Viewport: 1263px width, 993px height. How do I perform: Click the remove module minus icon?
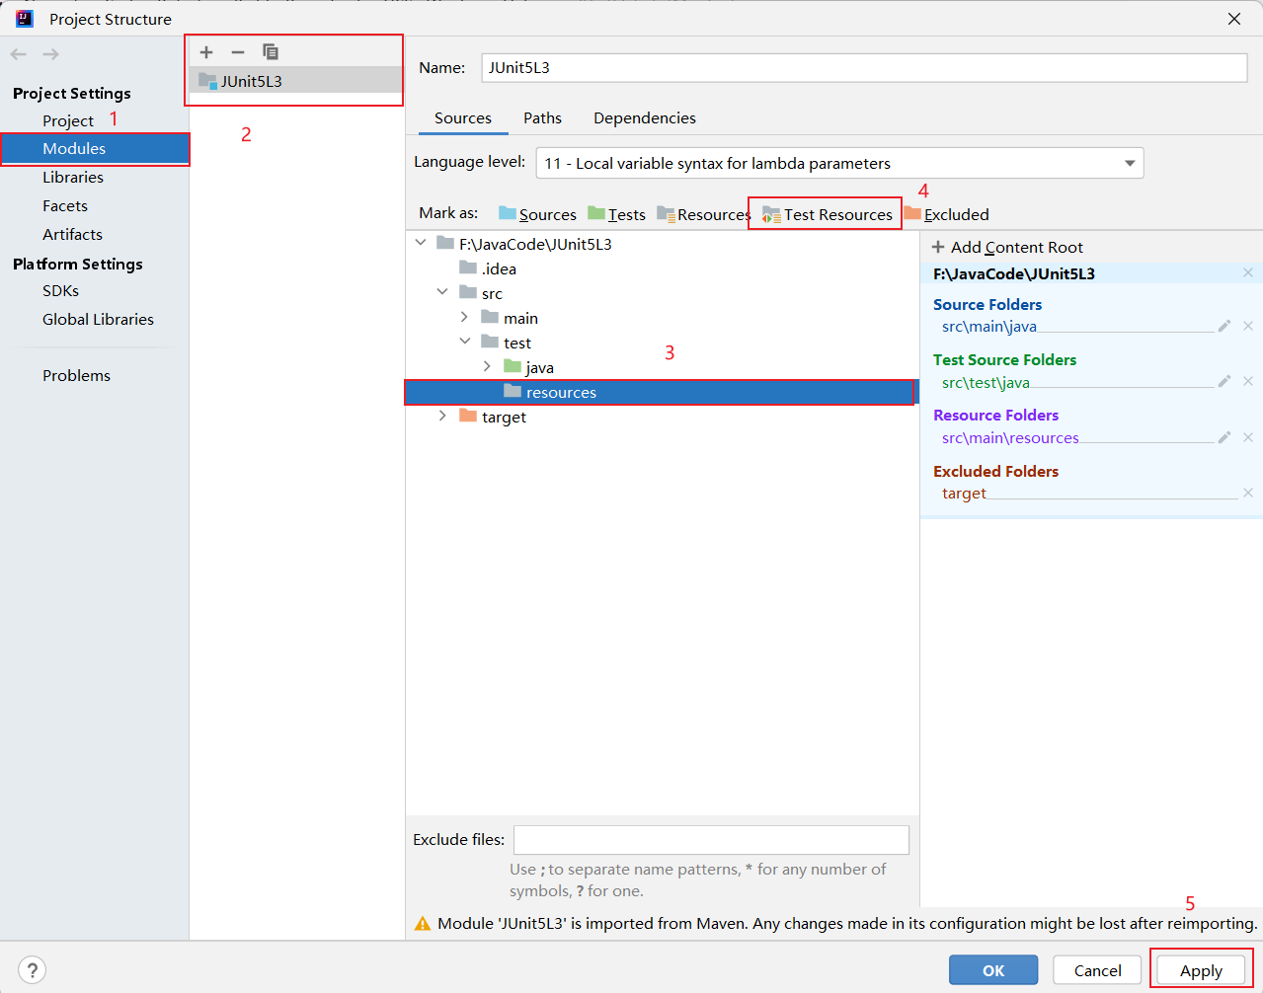tap(238, 52)
